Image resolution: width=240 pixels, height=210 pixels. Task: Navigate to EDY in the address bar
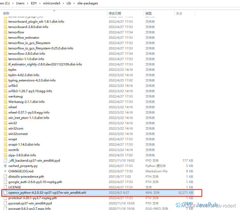click(x=34, y=3)
